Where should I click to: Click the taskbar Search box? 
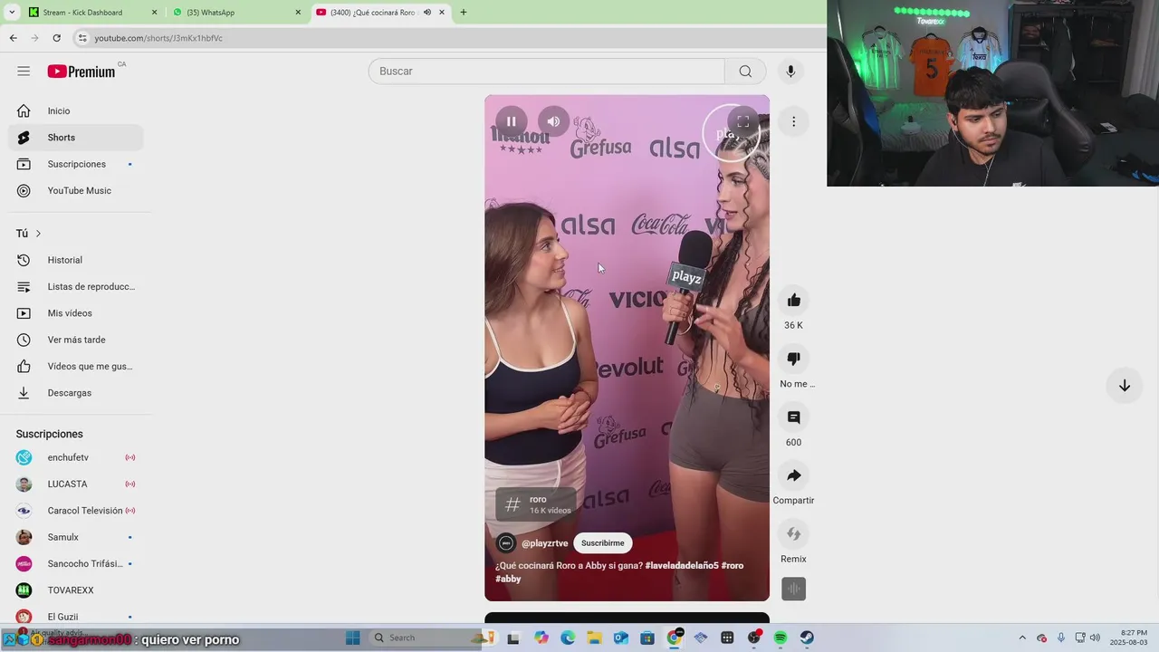(423, 638)
